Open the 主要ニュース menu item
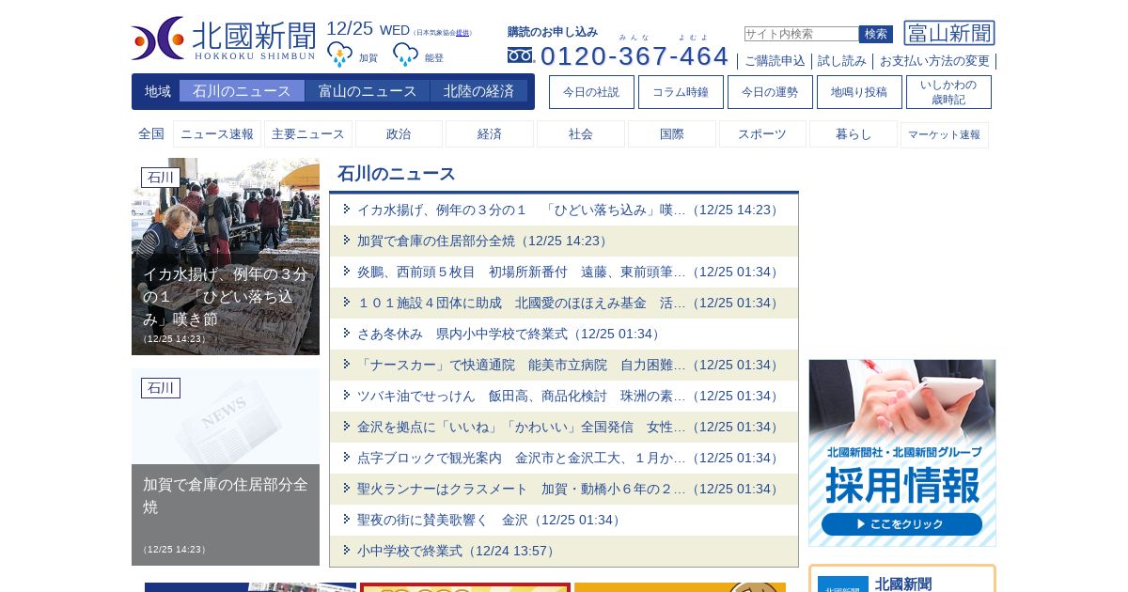1128x592 pixels. tap(308, 134)
